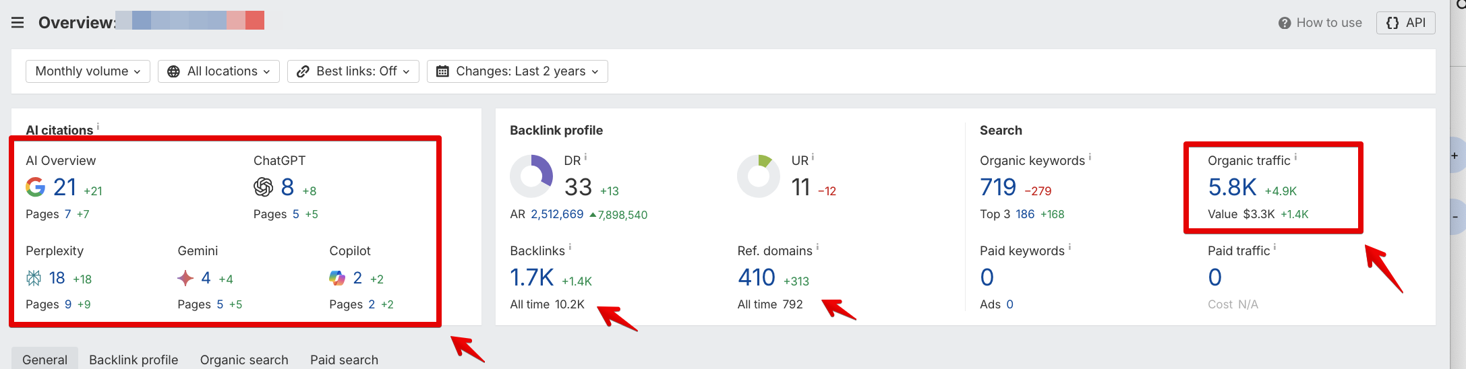Click the Perplexity logo icon
The image size is (1466, 369).
click(x=34, y=278)
